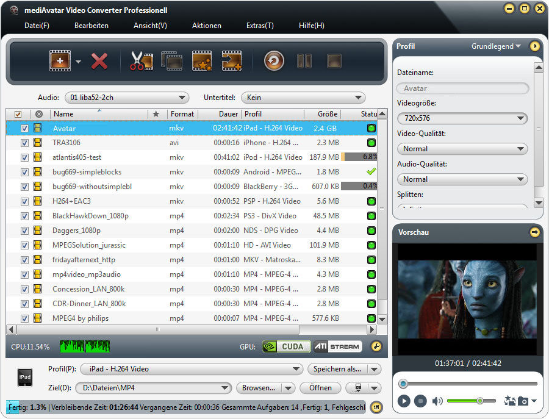The height and width of the screenshot is (419, 549).
Task: Open the Extras(T) menu
Action: click(x=260, y=26)
